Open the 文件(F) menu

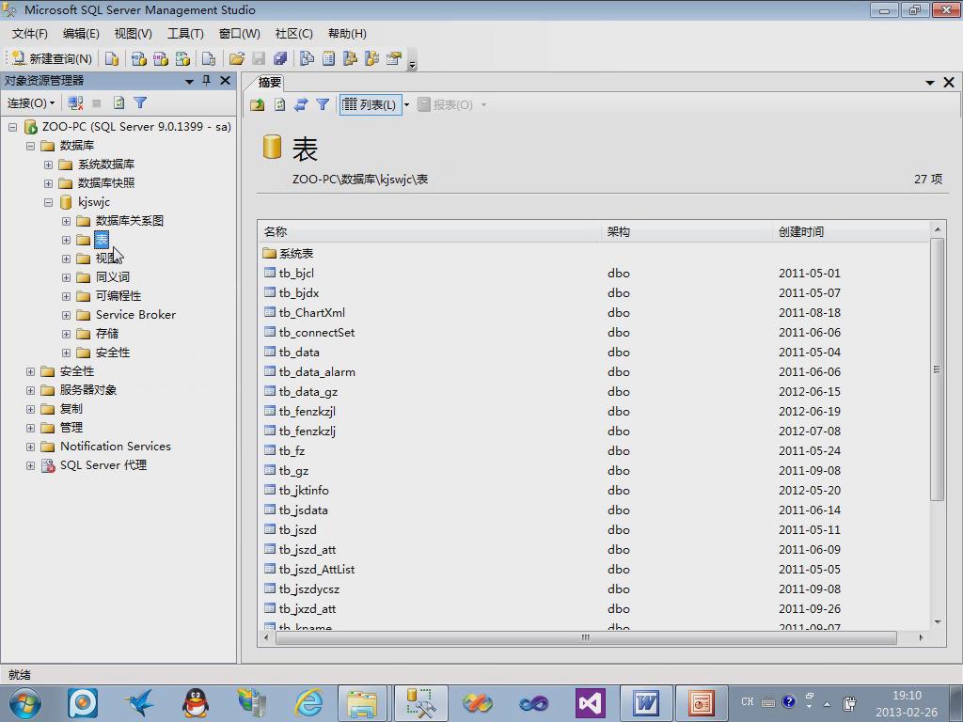tap(30, 34)
